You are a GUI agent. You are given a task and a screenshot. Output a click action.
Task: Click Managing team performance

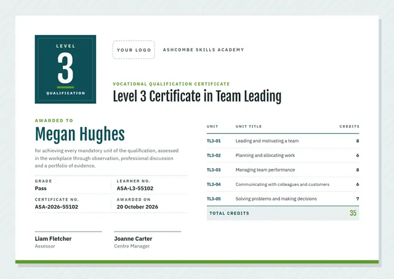[x=265, y=170]
